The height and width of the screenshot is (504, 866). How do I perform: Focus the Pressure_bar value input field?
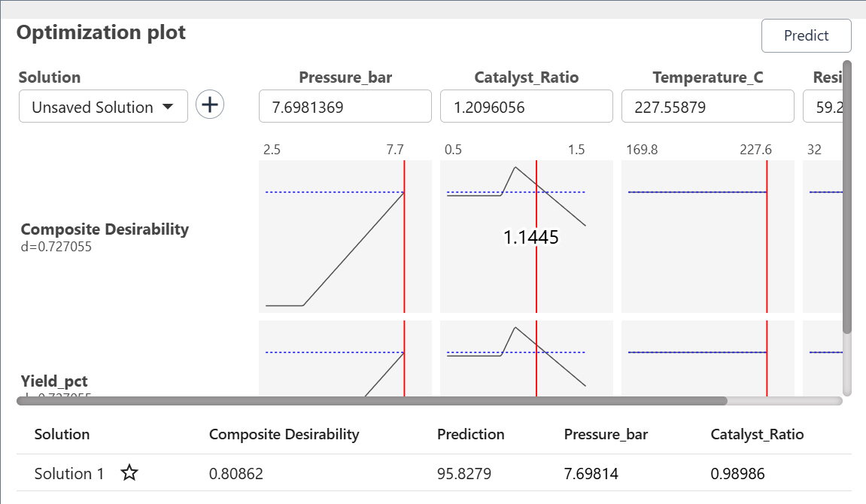click(x=345, y=107)
